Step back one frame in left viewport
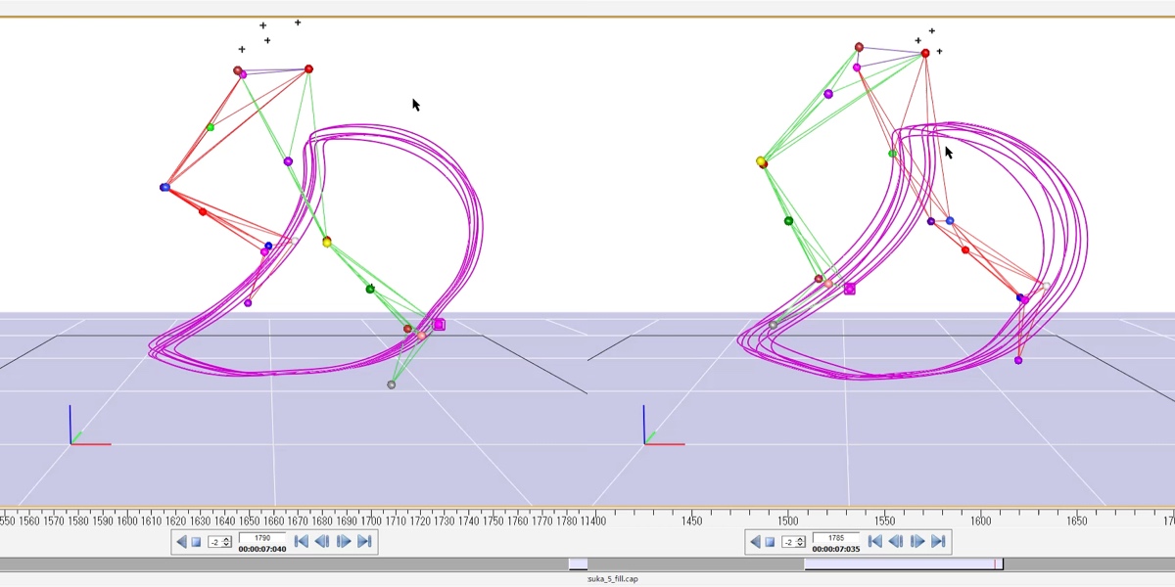Image resolution: width=1175 pixels, height=587 pixels. (322, 541)
